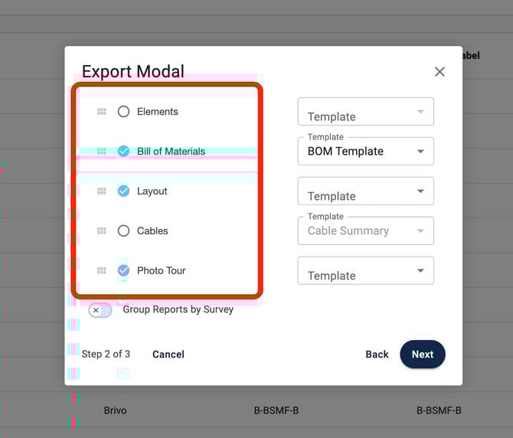Click the drag handle beside Photo Tour
Image resolution: width=513 pixels, height=438 pixels.
pyautogui.click(x=101, y=271)
